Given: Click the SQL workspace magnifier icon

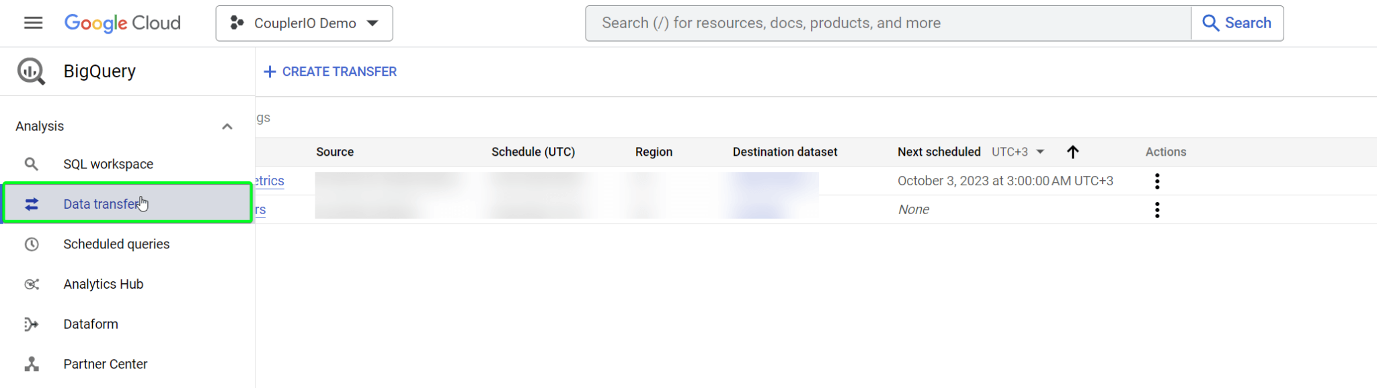Looking at the screenshot, I should (31, 164).
